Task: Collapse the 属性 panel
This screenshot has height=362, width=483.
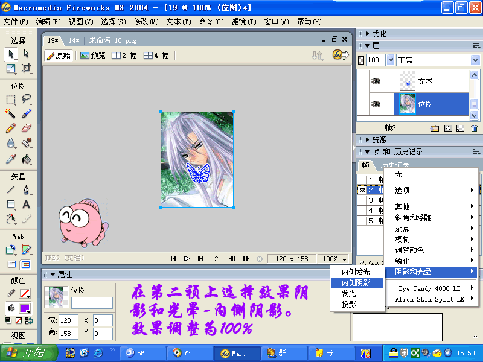Action: pyautogui.click(x=53, y=275)
